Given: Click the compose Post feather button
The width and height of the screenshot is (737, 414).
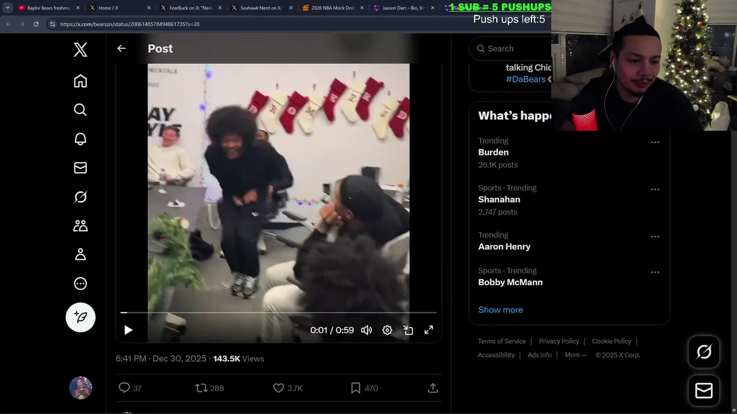Looking at the screenshot, I should pyautogui.click(x=81, y=317).
